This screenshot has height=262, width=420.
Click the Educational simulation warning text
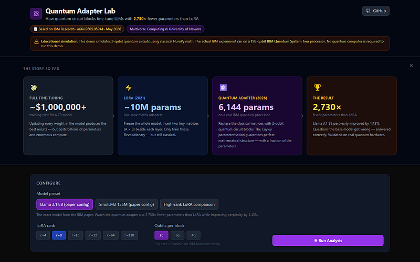click(213, 43)
